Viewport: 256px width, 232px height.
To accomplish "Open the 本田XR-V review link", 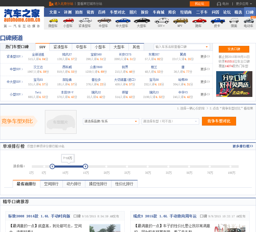I will click(x=67, y=92).
